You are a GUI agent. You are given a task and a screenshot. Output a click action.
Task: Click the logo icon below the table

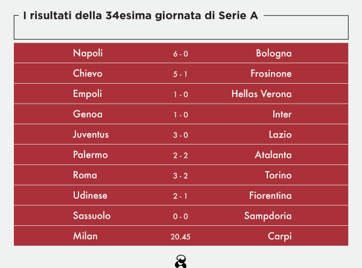(180, 261)
